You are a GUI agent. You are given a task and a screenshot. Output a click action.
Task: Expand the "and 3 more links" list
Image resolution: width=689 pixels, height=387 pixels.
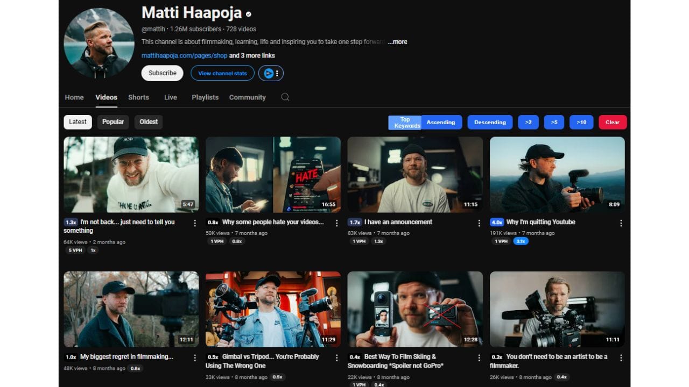click(x=252, y=55)
